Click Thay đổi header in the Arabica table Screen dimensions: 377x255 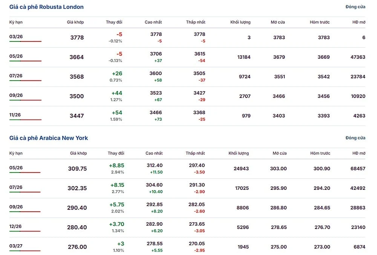click(116, 153)
